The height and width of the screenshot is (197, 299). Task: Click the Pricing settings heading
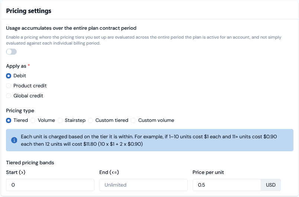tap(29, 11)
